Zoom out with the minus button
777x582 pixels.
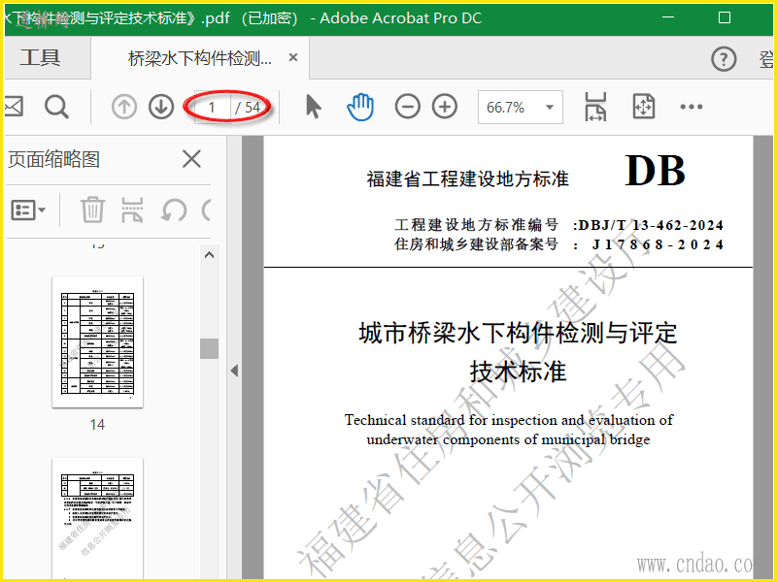[x=407, y=107]
